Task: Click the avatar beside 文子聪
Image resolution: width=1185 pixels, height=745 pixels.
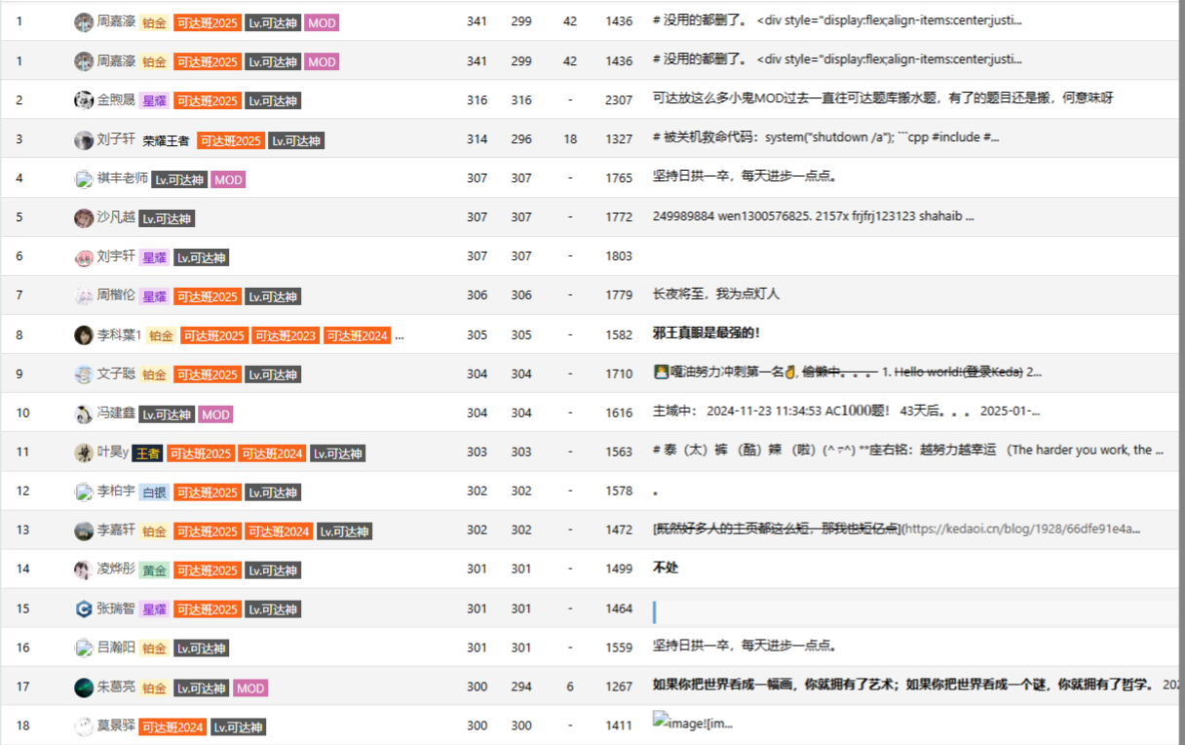Action: tap(84, 374)
